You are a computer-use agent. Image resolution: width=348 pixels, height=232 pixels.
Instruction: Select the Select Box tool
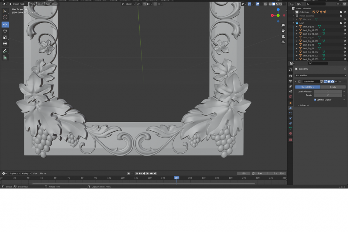(5, 11)
